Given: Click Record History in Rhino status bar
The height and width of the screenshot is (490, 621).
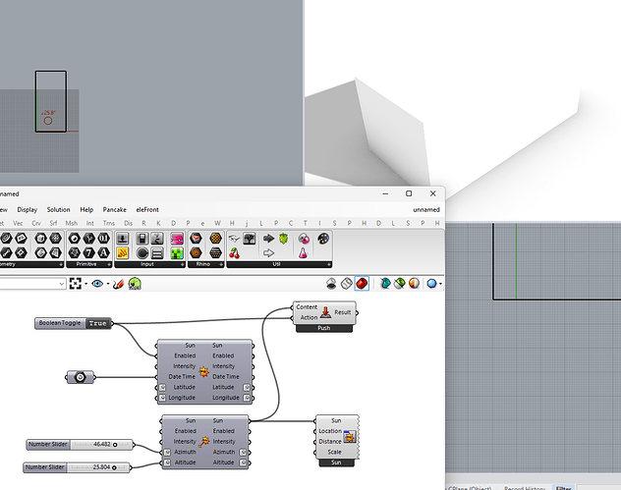Looking at the screenshot, I should [x=525, y=488].
